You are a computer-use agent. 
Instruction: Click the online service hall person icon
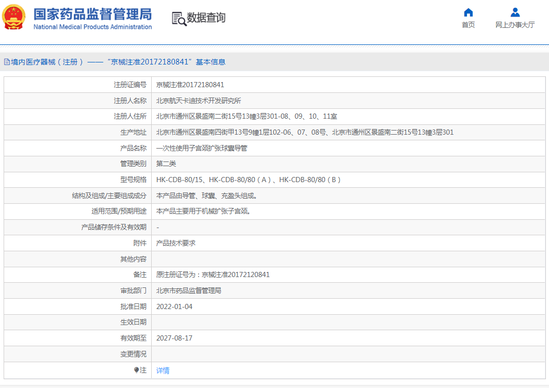coord(514,12)
